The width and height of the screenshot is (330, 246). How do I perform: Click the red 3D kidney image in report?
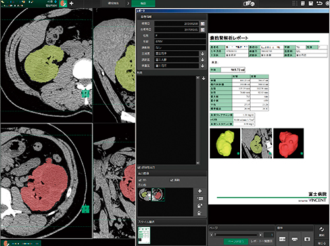point(288,143)
